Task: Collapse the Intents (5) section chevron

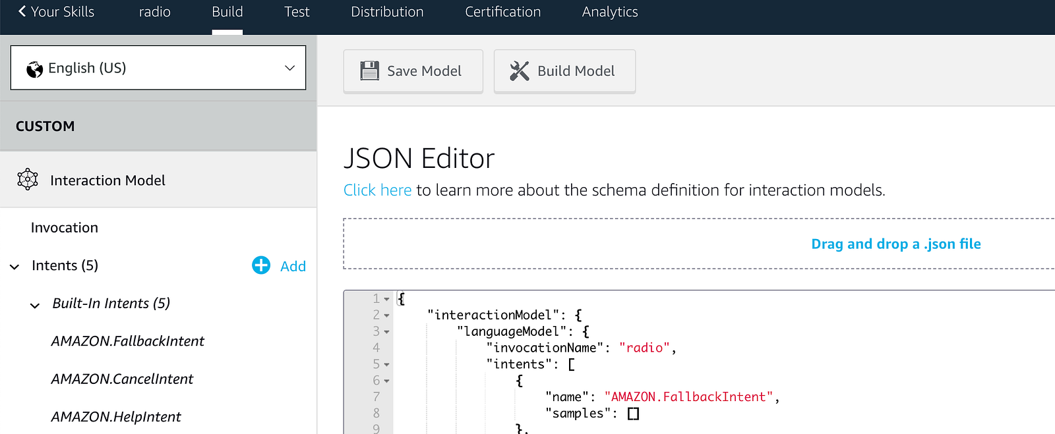Action: 15,267
